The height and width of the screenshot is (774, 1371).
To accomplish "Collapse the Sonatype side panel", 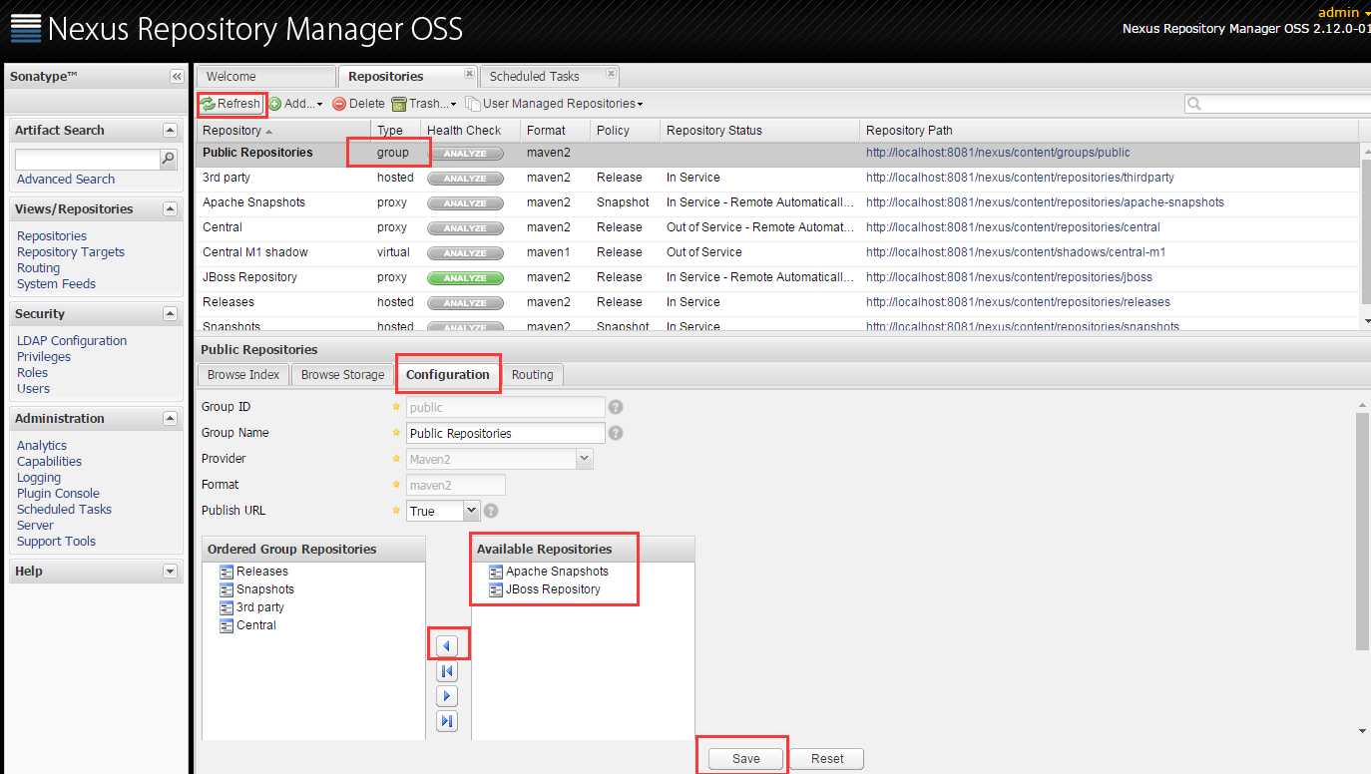I will tap(177, 77).
